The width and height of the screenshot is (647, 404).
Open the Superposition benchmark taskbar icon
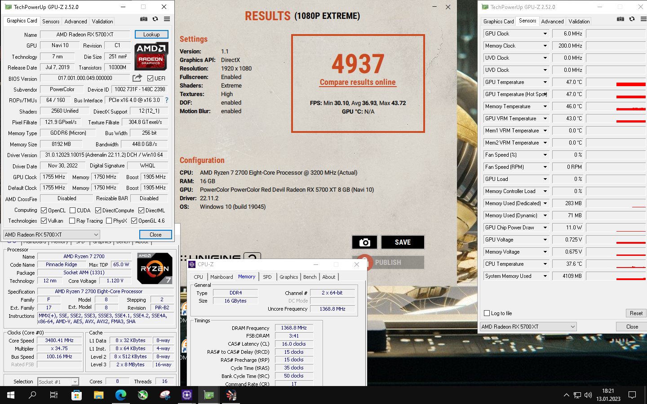pos(231,395)
